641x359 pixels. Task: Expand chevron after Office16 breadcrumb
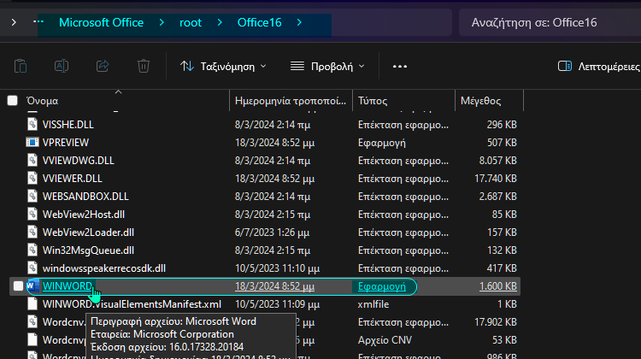point(299,22)
